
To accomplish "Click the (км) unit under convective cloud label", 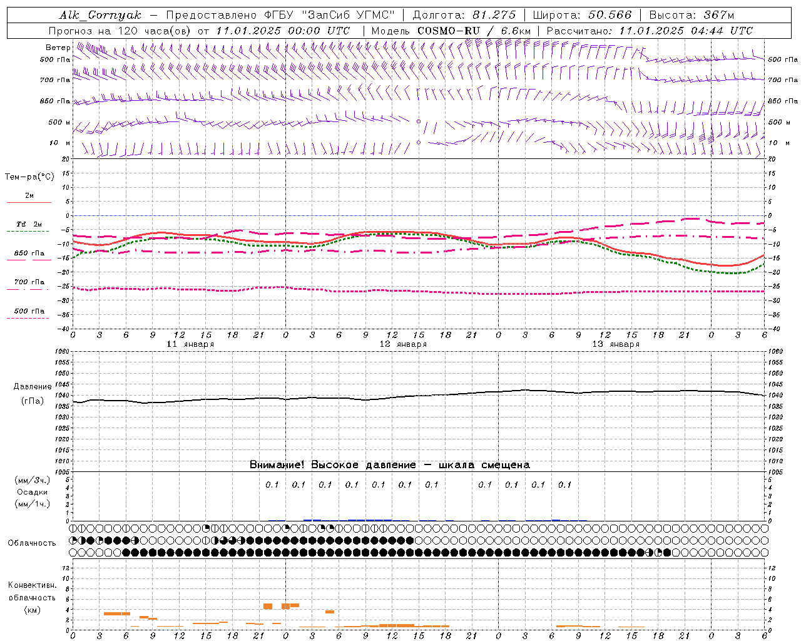I will 32,609.
